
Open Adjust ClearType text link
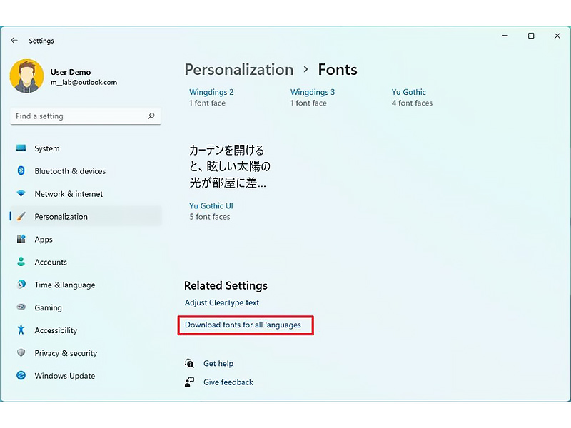pyautogui.click(x=222, y=302)
